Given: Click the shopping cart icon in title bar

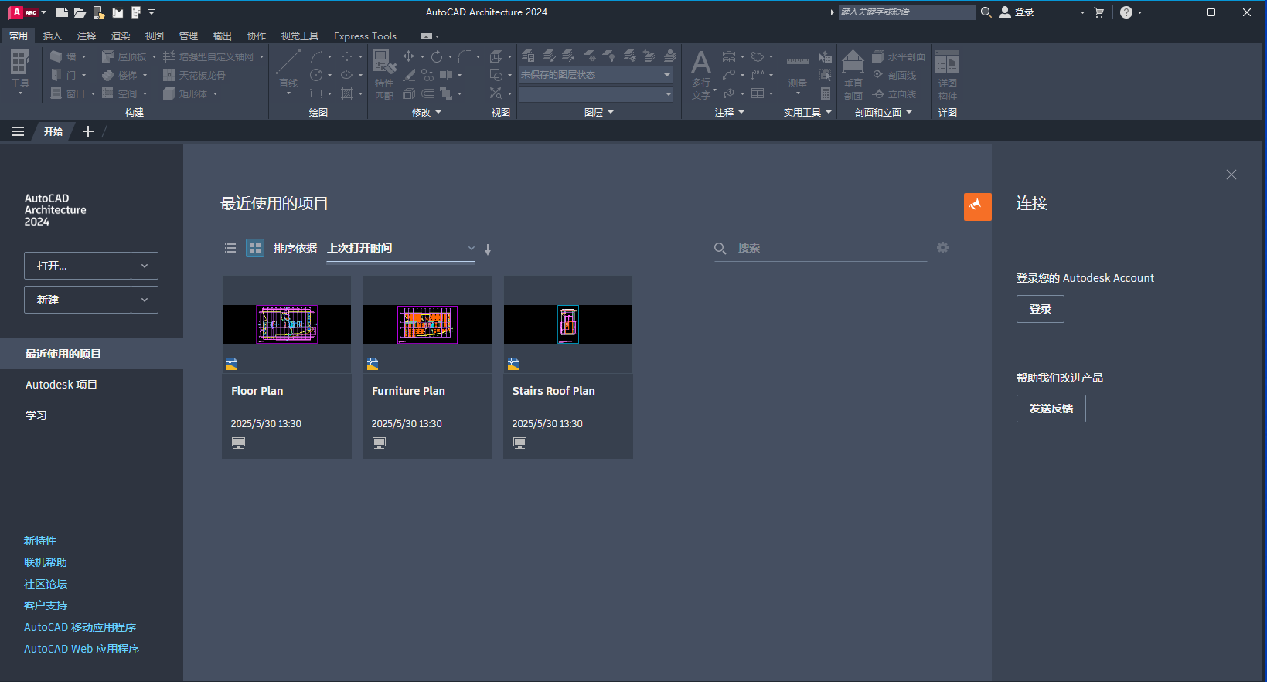Looking at the screenshot, I should click(x=1098, y=12).
